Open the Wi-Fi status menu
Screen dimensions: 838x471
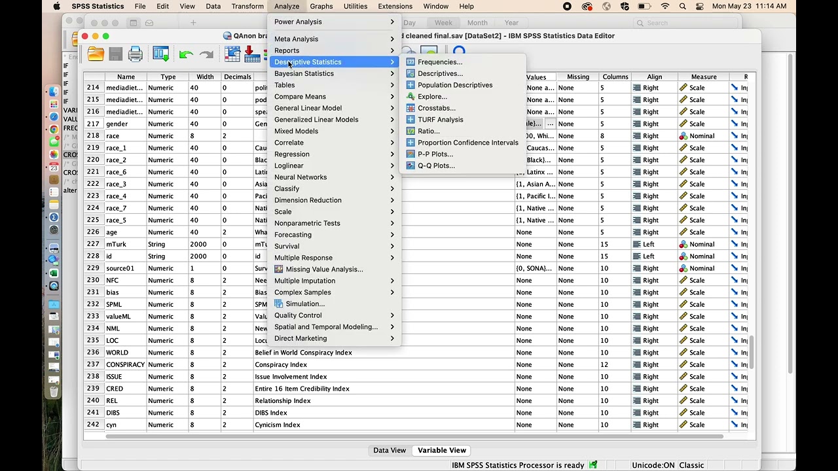(665, 7)
